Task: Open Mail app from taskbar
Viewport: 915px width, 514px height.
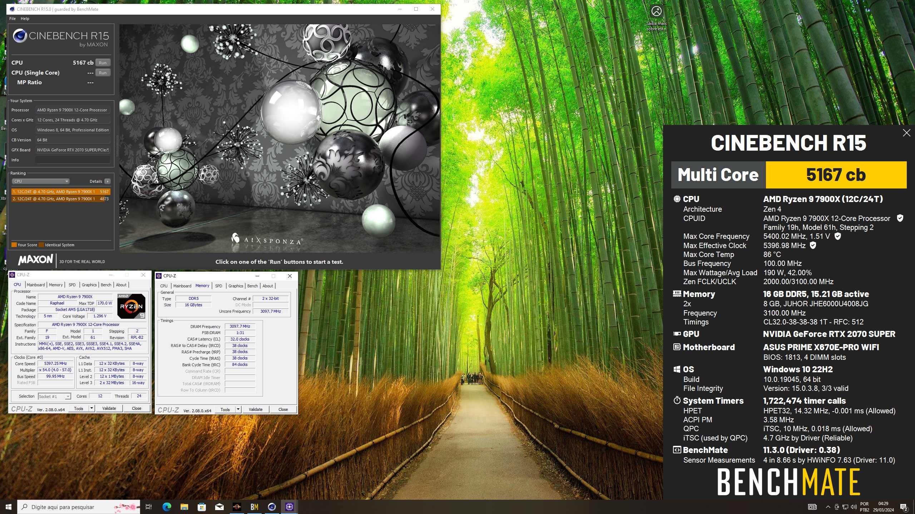Action: pos(219,507)
